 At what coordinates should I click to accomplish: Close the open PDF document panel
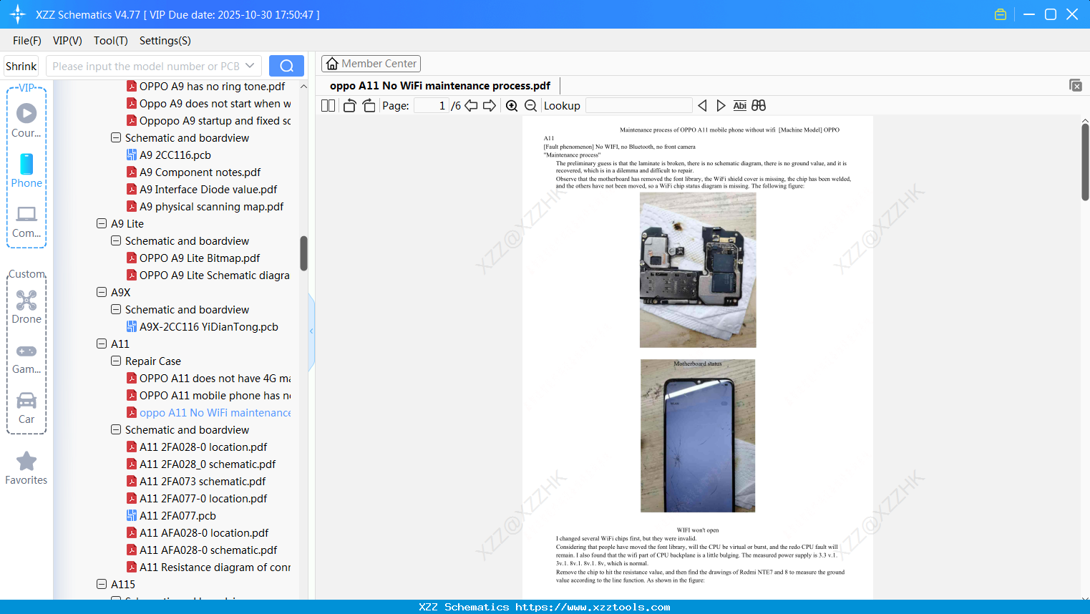[1075, 85]
